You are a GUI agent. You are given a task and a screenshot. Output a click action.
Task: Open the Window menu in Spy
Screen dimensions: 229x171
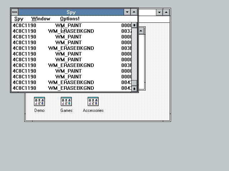point(40,19)
